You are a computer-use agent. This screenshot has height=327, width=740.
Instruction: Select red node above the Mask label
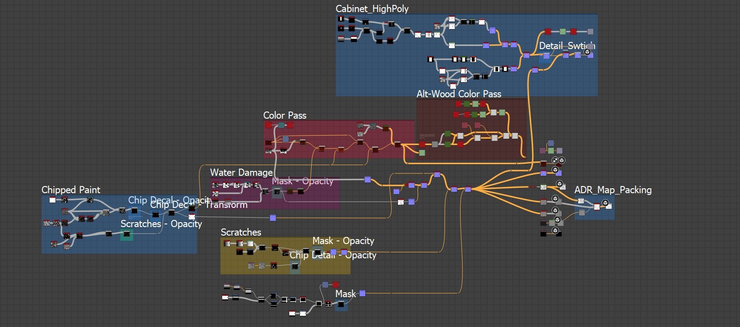(336, 285)
